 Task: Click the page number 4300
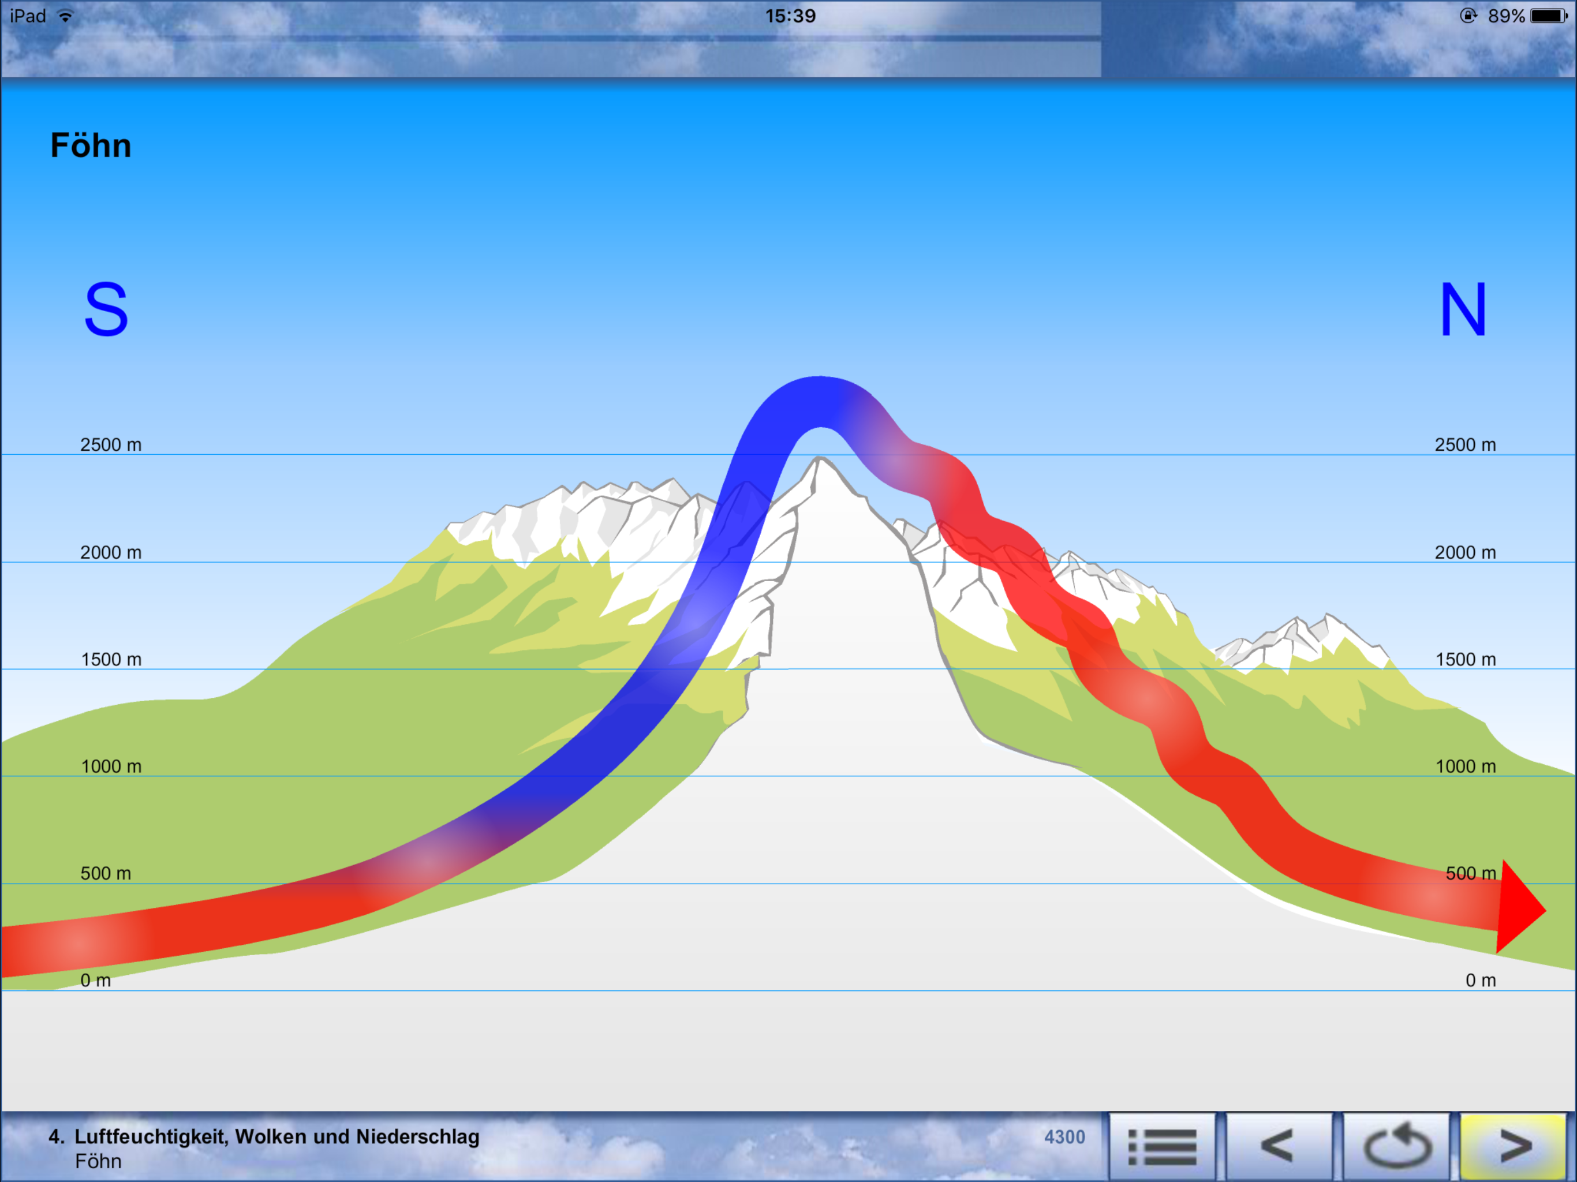point(1064,1137)
